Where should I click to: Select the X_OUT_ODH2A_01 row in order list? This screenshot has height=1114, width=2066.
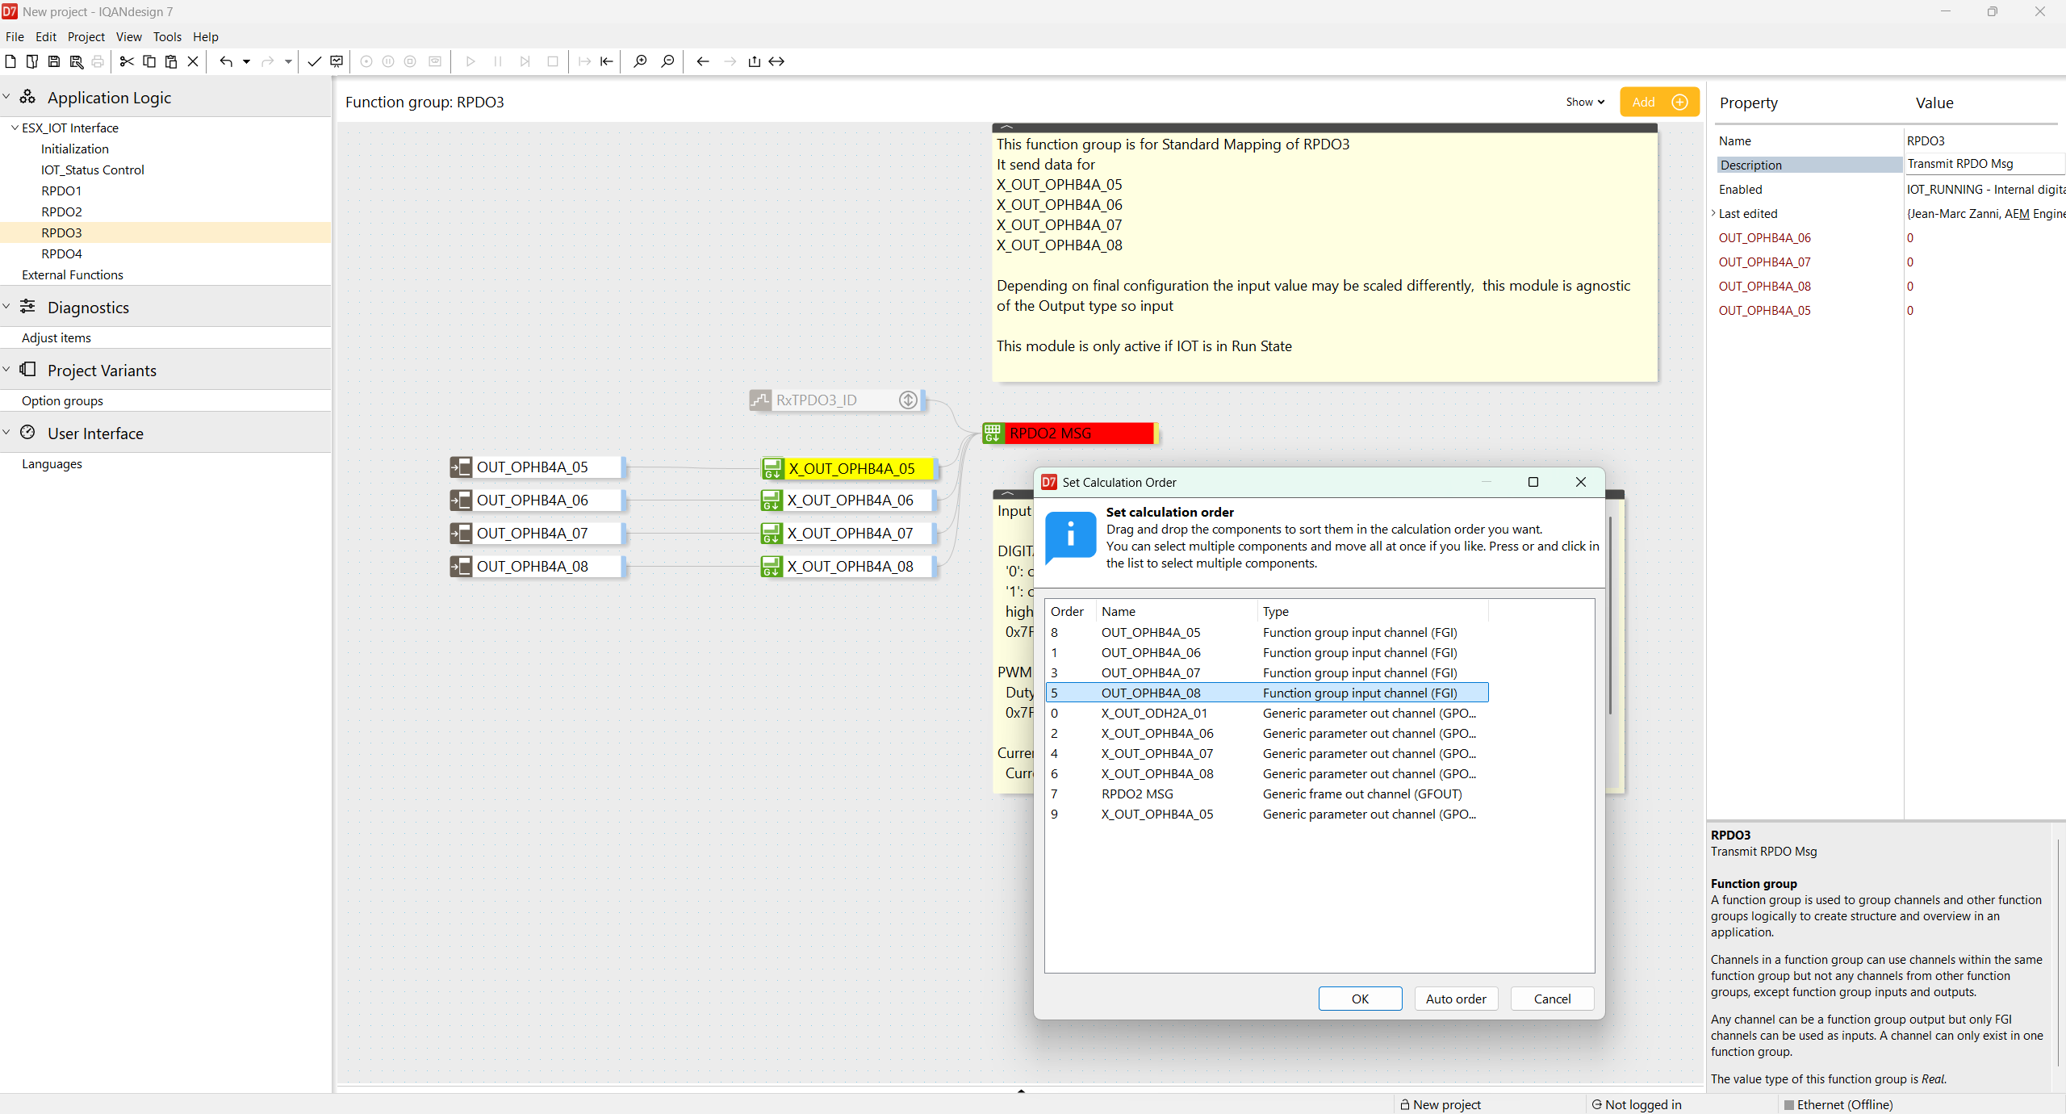(1267, 713)
